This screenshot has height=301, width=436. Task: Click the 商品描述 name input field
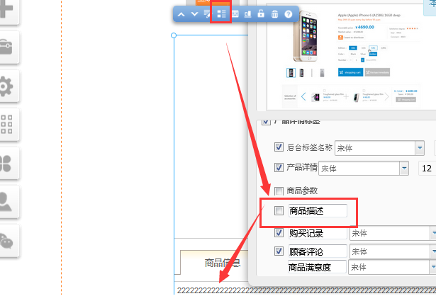pyautogui.click(x=318, y=211)
